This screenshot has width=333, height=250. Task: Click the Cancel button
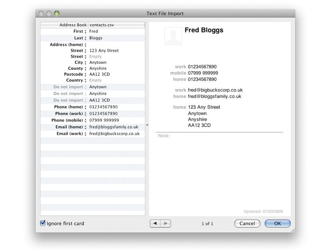pos(247,223)
